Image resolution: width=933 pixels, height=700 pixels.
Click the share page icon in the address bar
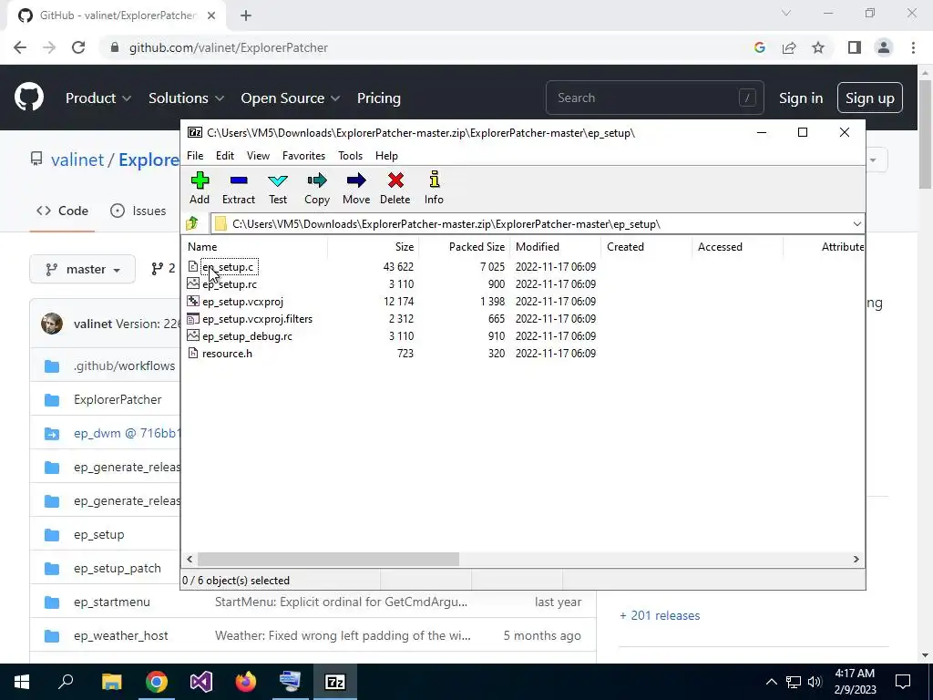(x=789, y=47)
